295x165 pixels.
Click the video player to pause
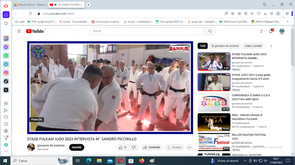tap(110, 87)
